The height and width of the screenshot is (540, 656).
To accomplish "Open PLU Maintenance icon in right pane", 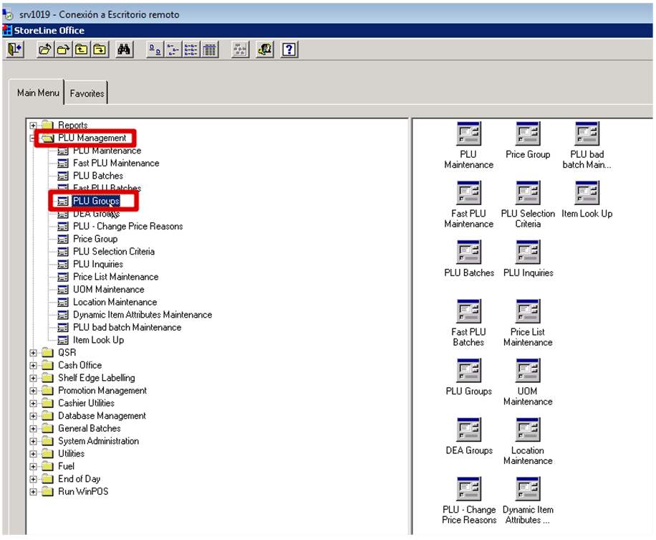I will (x=468, y=135).
